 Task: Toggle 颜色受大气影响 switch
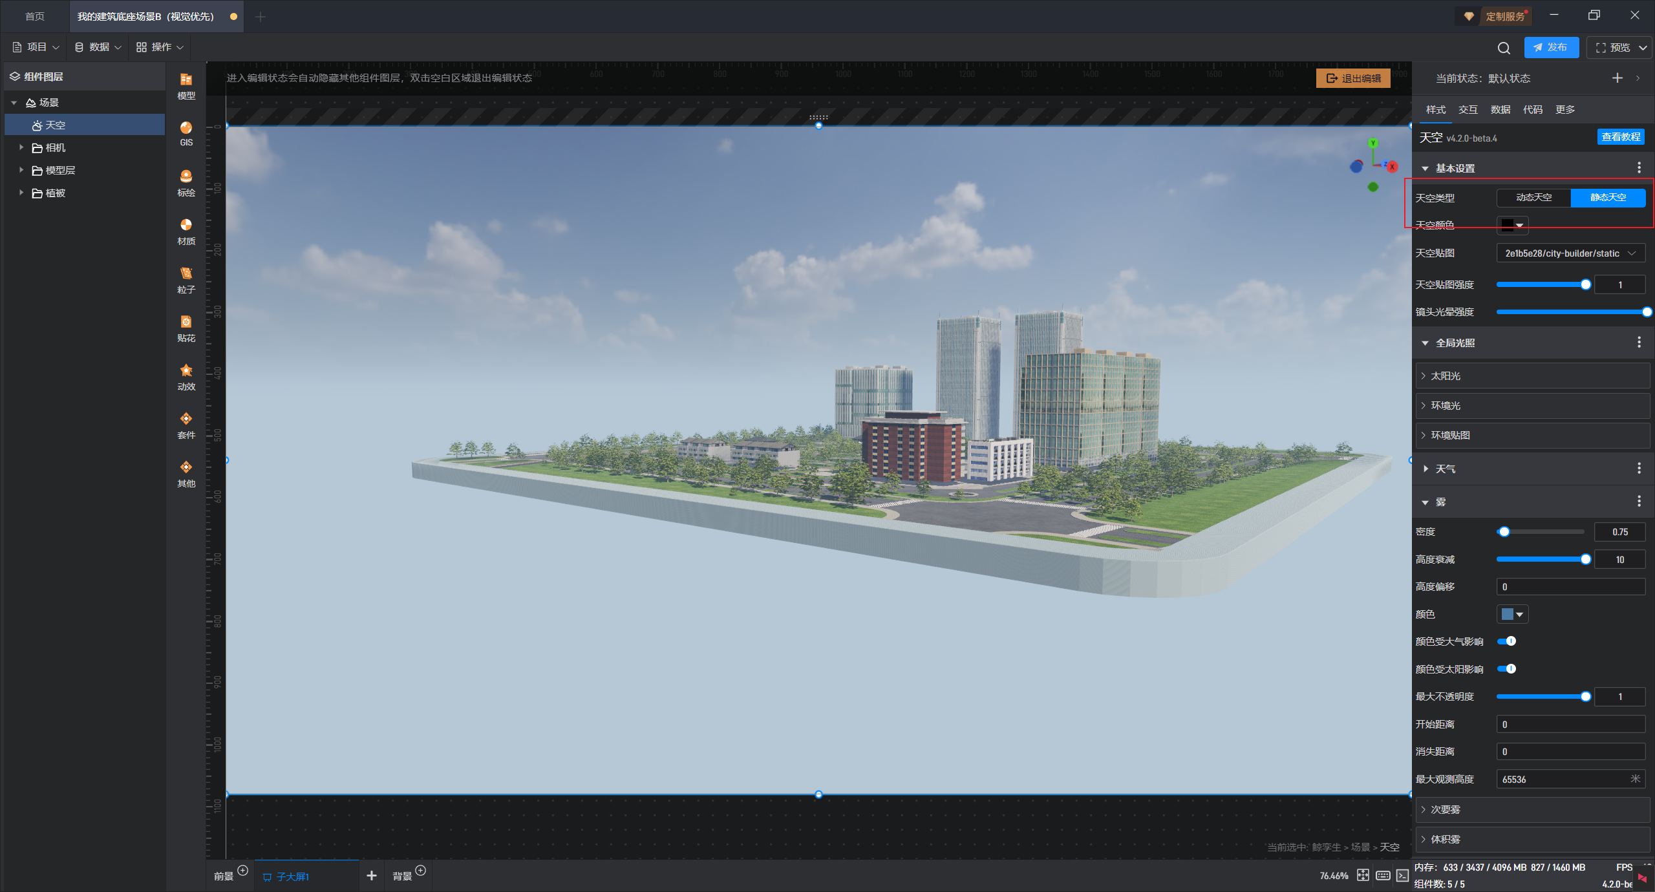(x=1507, y=641)
